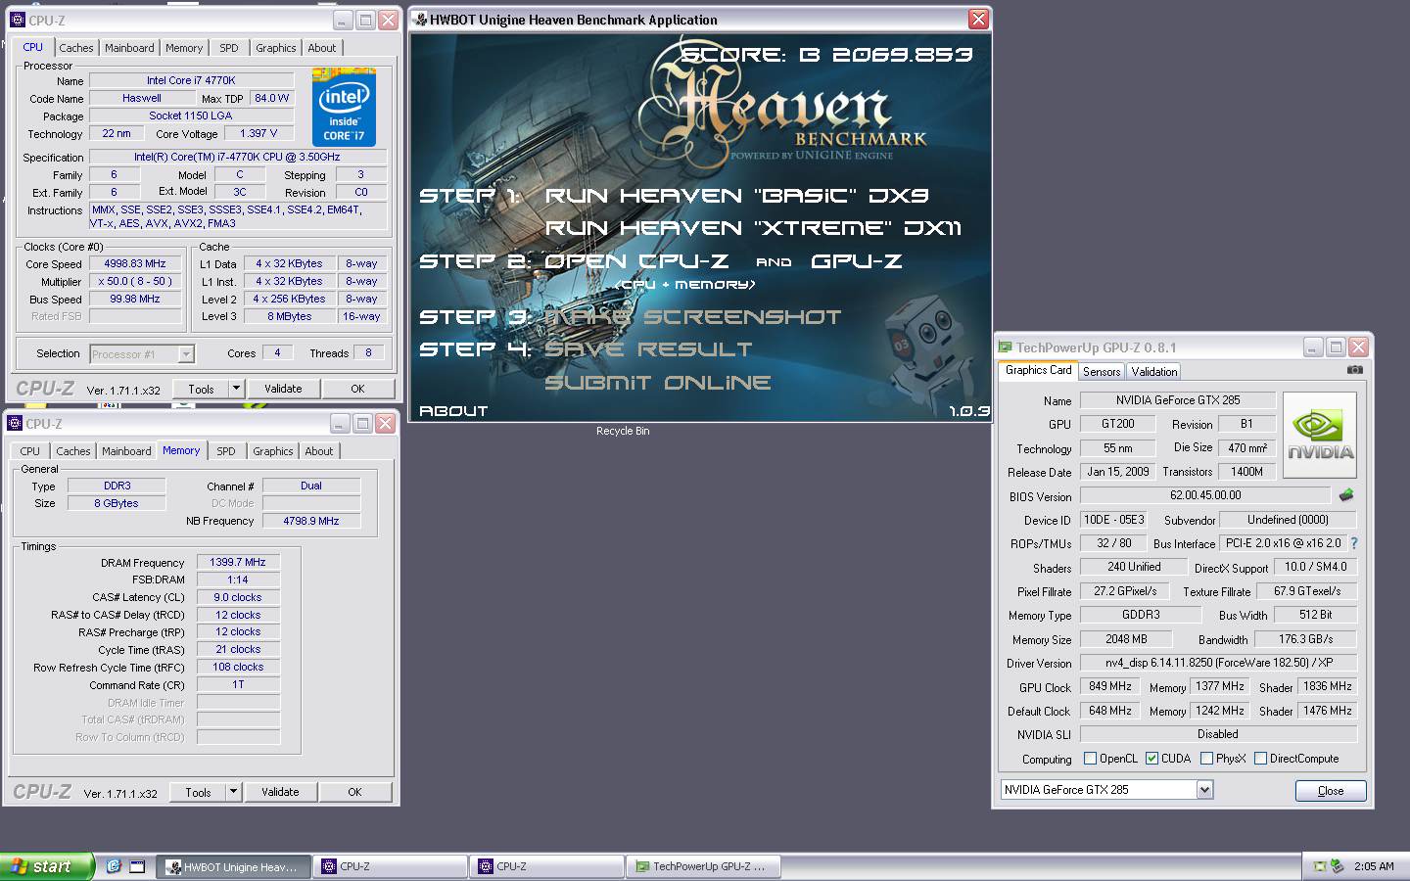Expand the Tools dropdown arrow in bottom CPU-Z
This screenshot has height=881, width=1410.
pyautogui.click(x=233, y=792)
